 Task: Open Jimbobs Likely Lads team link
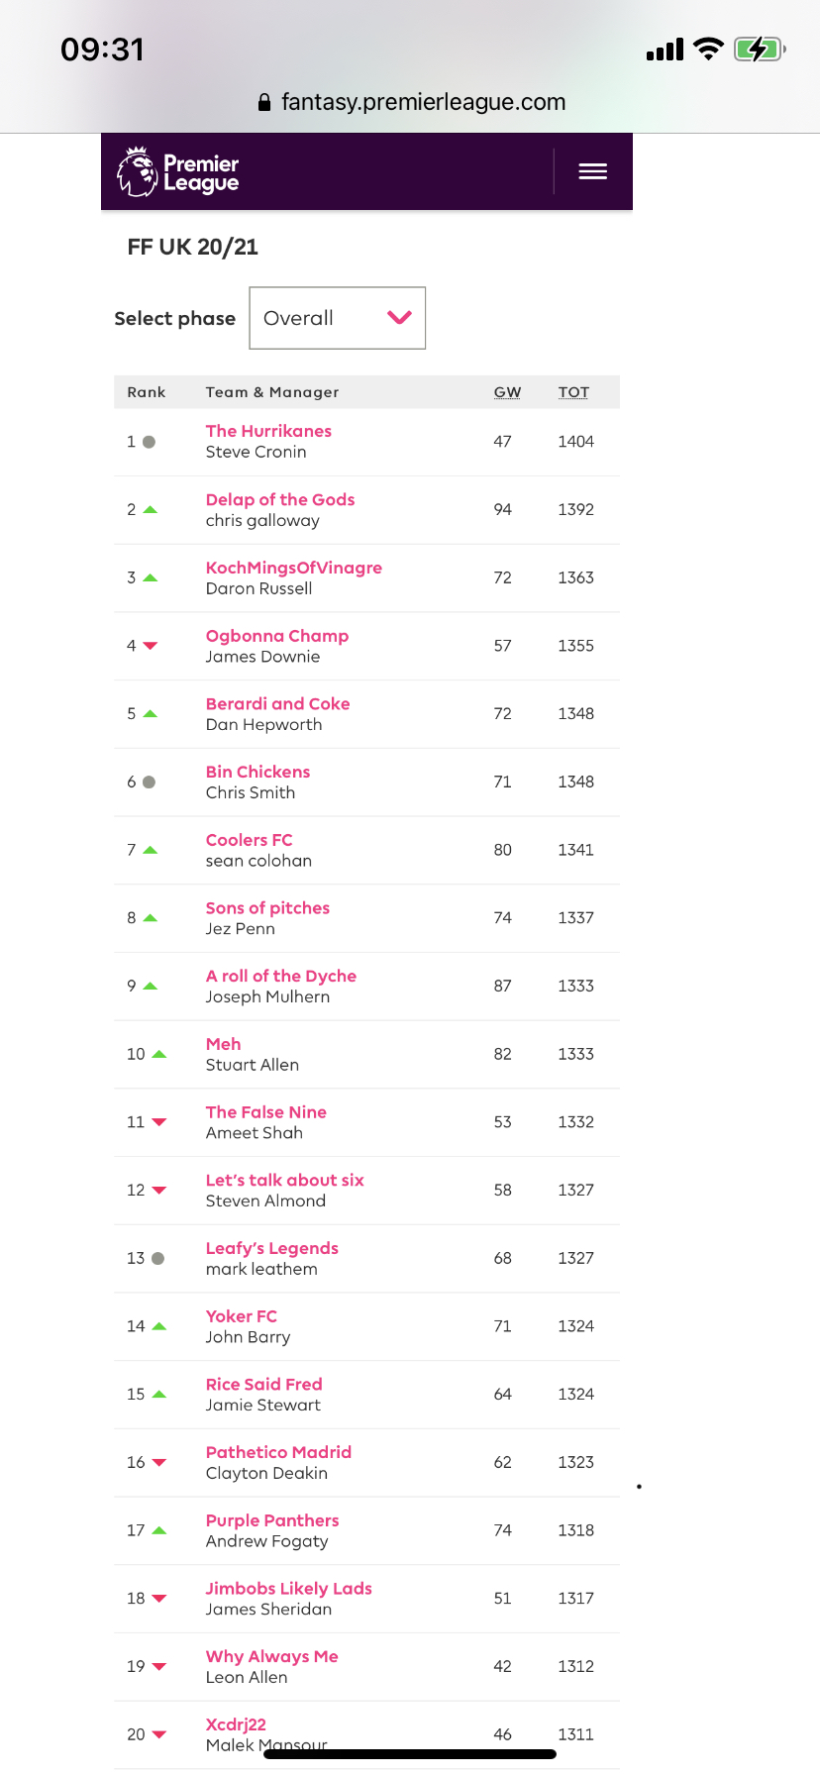click(x=288, y=1588)
